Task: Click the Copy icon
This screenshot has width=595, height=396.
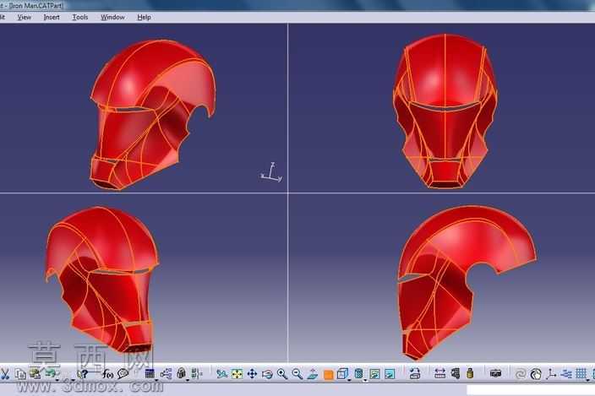Action: (20, 374)
